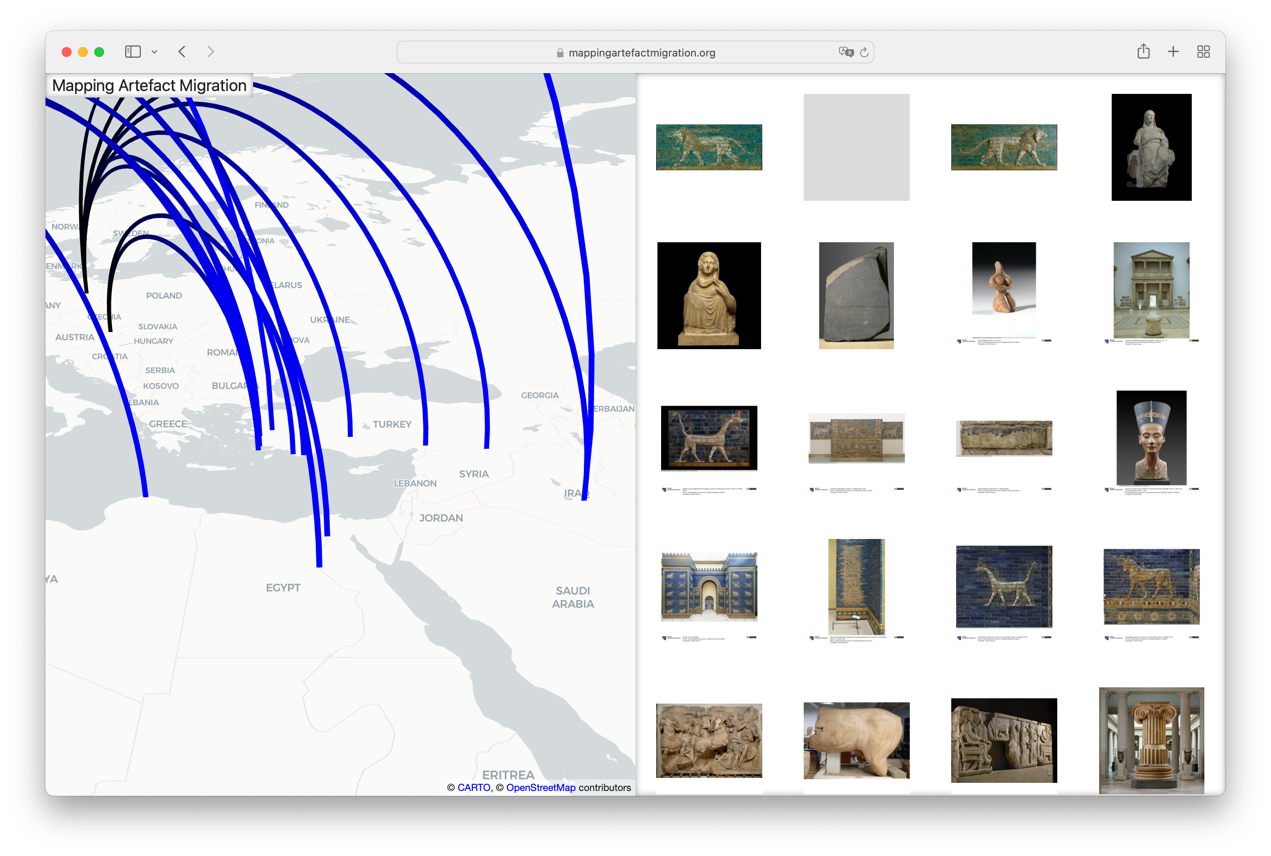The image size is (1271, 856).
Task: Click the JORDAN label on the map
Action: [x=441, y=518]
